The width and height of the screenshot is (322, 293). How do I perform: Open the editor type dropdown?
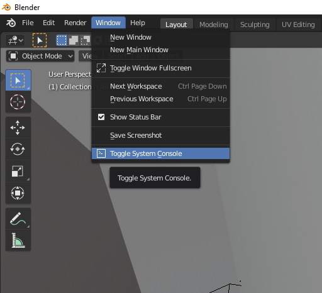tap(16, 40)
